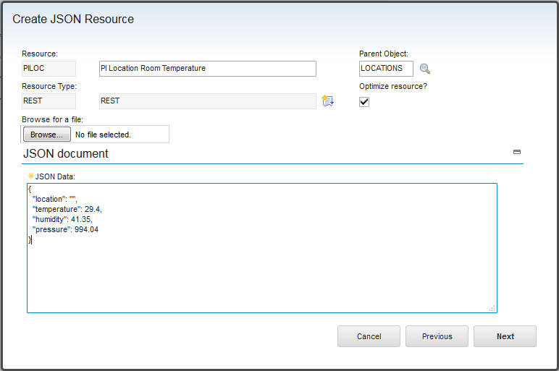Click the required asterisk beside JSON Data

pyautogui.click(x=30, y=176)
